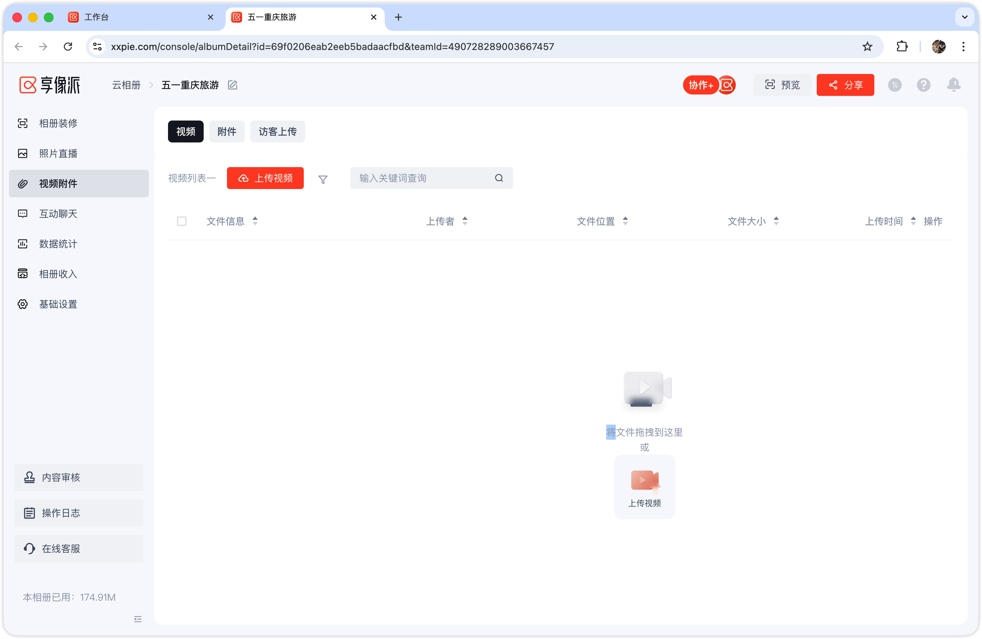982x639 pixels.
Task: Click the 相册装修 scan icon
Action: (x=23, y=123)
